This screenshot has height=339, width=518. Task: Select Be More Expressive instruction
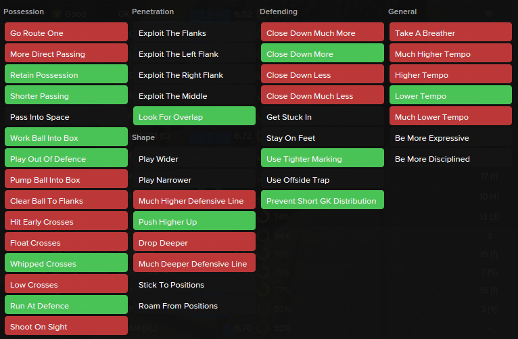(x=450, y=138)
